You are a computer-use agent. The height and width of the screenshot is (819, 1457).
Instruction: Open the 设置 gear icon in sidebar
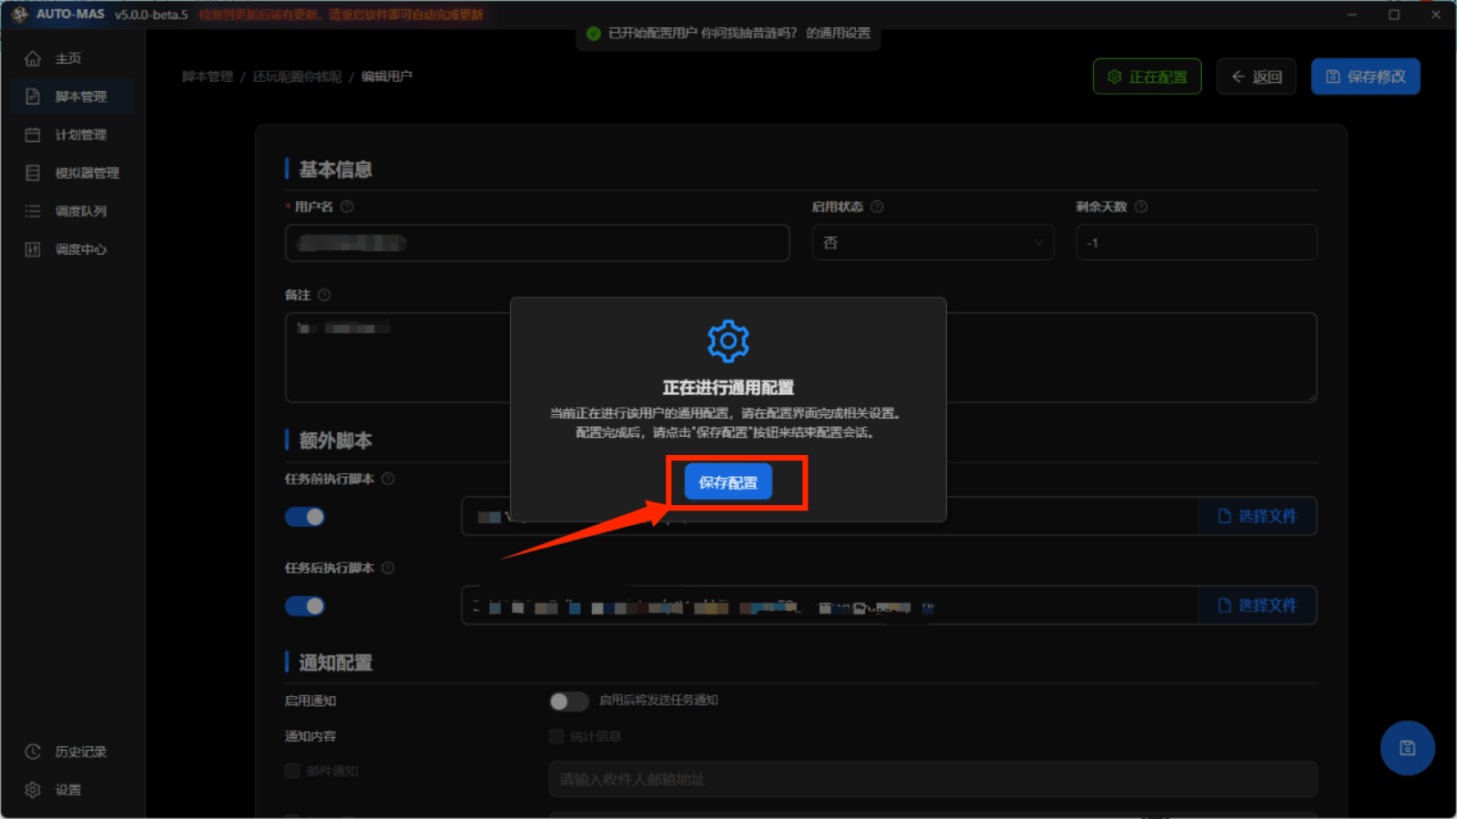(x=33, y=789)
